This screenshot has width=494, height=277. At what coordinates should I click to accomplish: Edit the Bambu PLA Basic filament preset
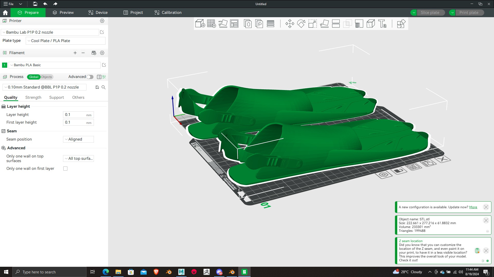(104, 65)
